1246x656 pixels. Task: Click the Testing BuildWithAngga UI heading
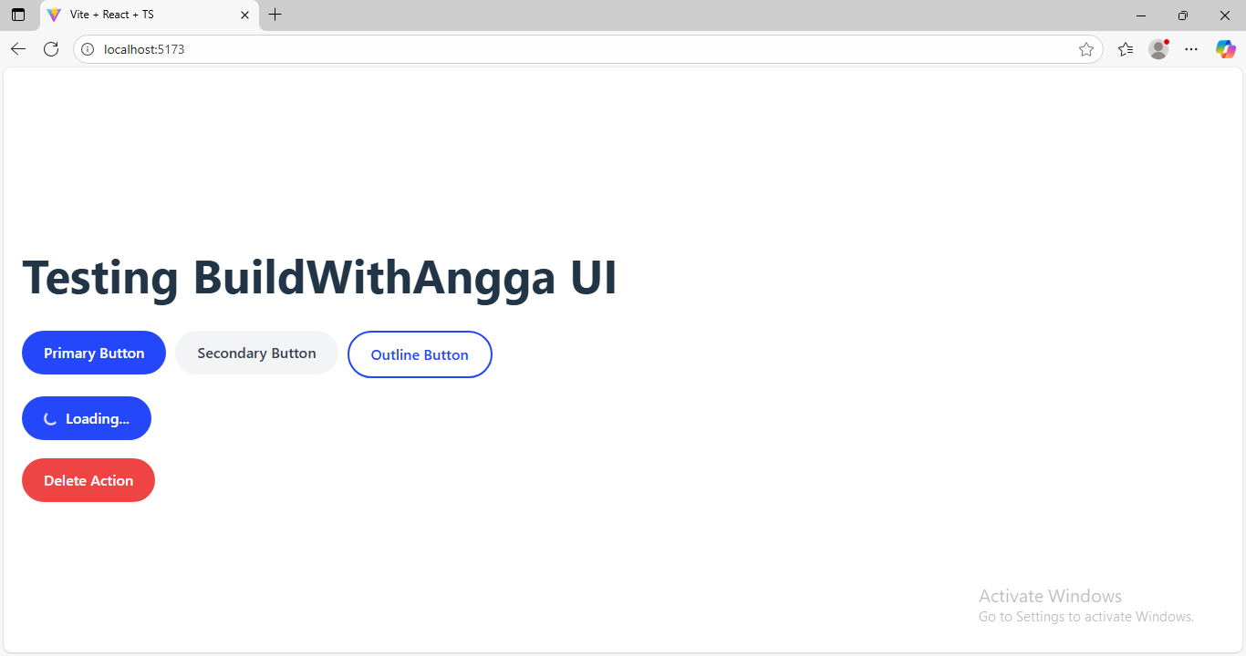pos(319,277)
